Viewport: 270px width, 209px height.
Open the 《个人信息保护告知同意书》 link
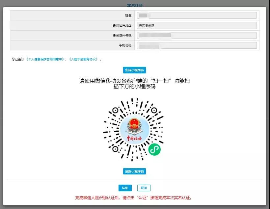[45, 59]
